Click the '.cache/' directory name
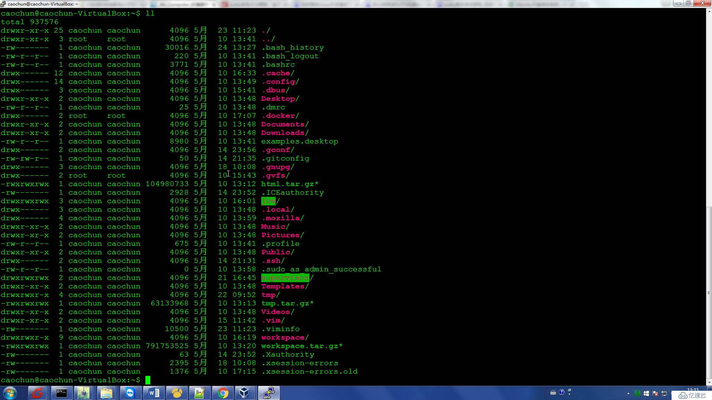The height and width of the screenshot is (400, 712). click(278, 73)
